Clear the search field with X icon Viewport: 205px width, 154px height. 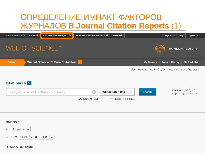94,92
